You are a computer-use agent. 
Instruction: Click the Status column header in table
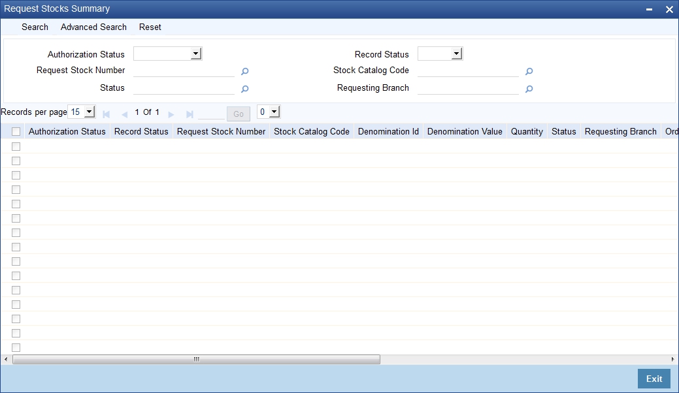click(563, 131)
